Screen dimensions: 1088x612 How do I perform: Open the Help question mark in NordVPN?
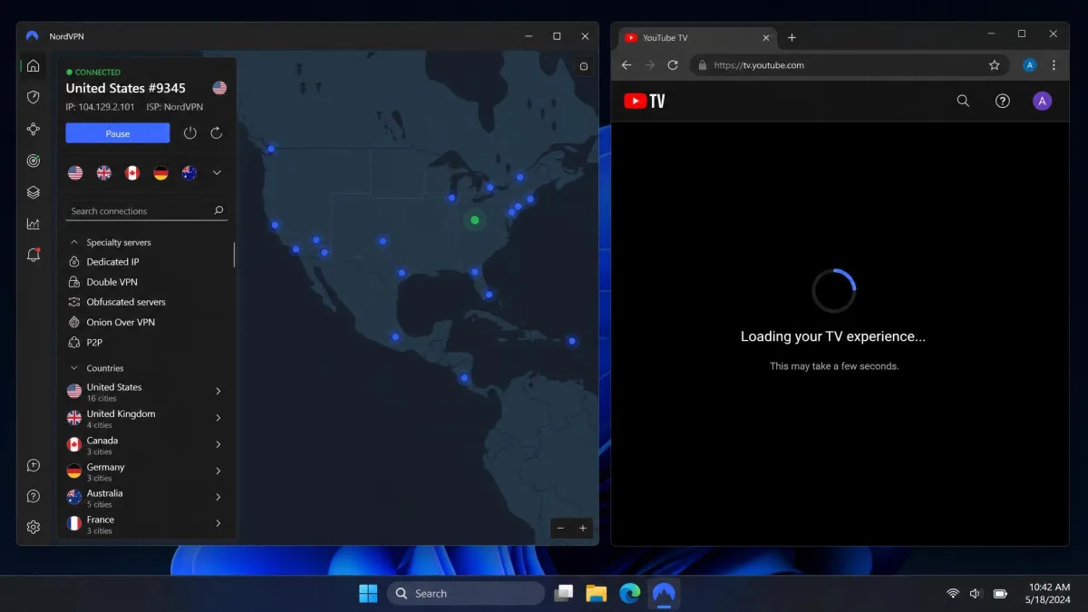tap(34, 496)
